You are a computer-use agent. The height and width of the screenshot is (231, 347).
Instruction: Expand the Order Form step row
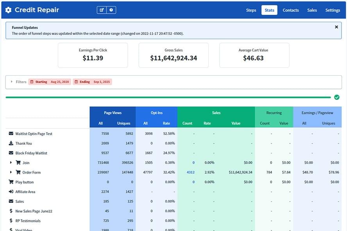[11, 172]
